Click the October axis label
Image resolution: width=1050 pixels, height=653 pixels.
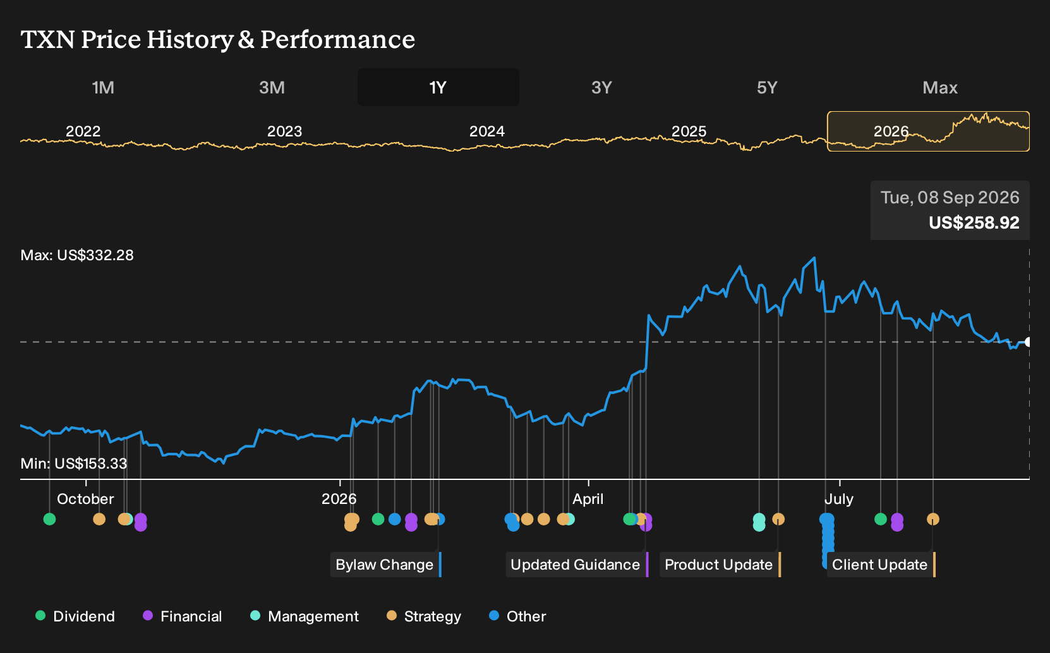(x=85, y=499)
